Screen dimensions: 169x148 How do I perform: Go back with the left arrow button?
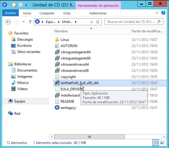point(8,22)
